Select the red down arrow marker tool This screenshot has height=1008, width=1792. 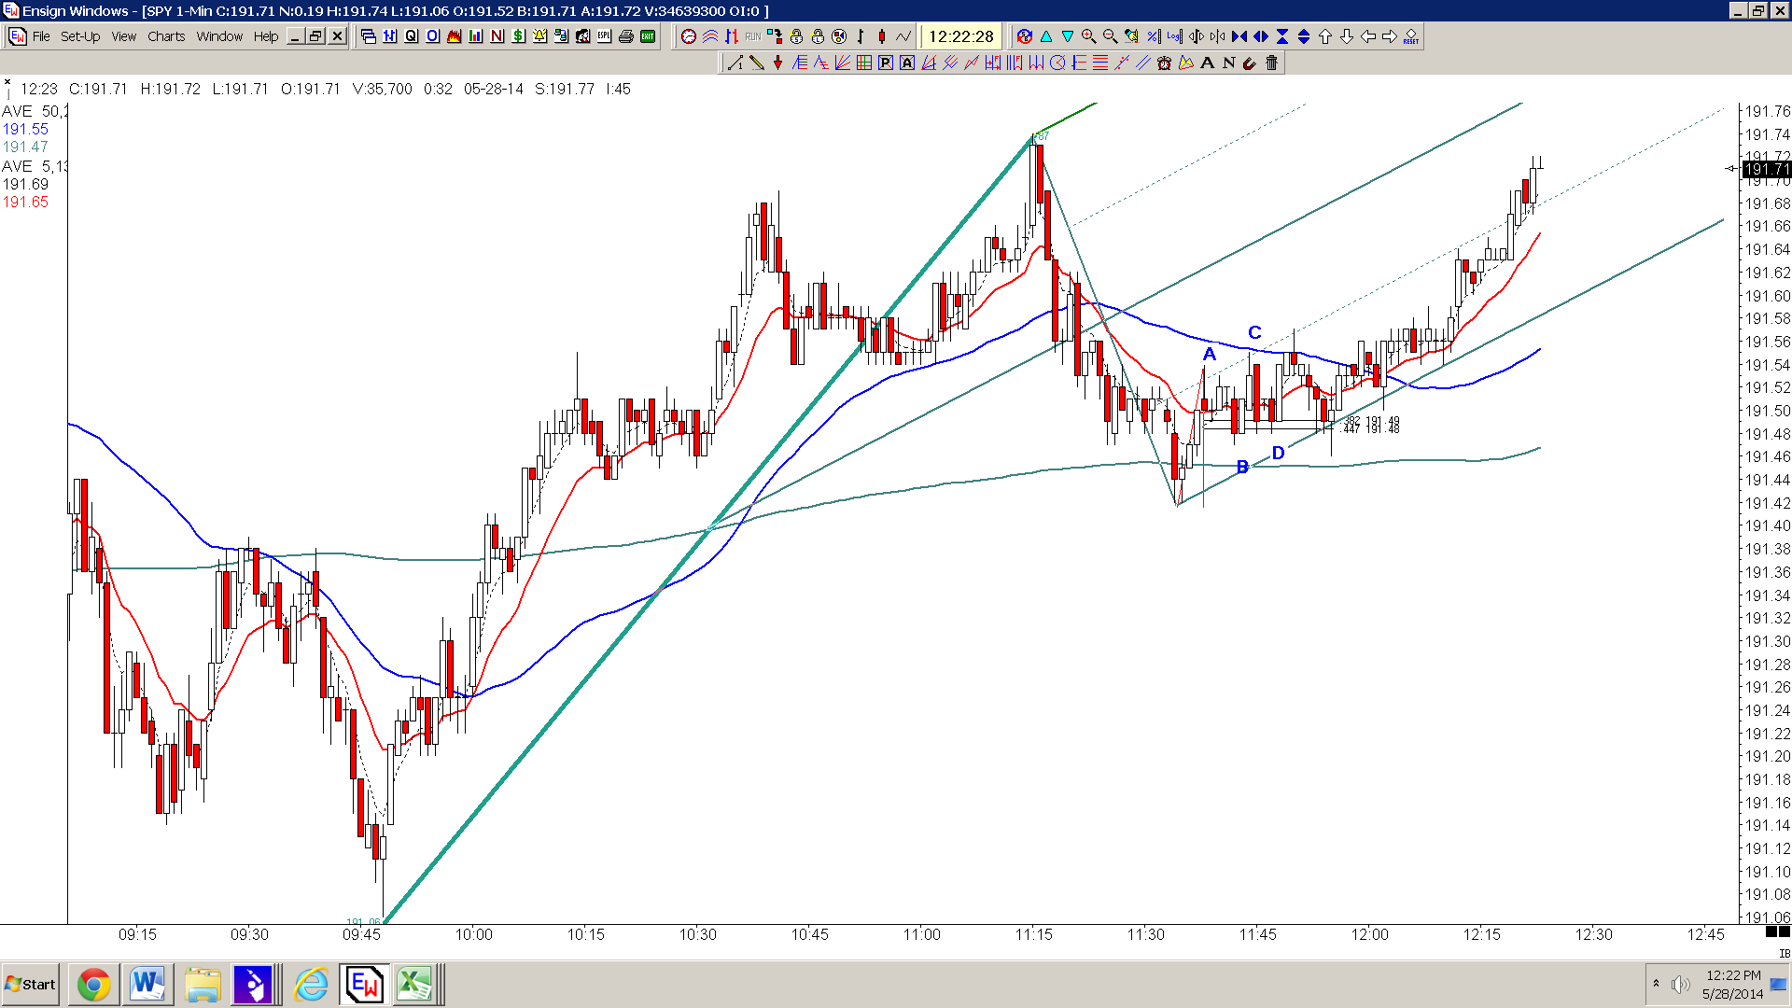tap(778, 63)
